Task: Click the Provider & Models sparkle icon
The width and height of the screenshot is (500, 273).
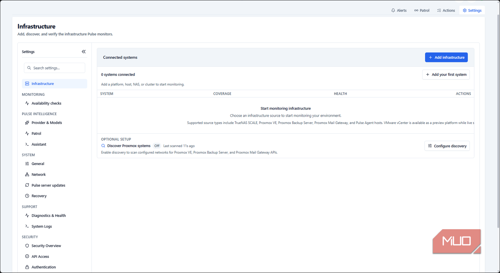Action: point(27,123)
